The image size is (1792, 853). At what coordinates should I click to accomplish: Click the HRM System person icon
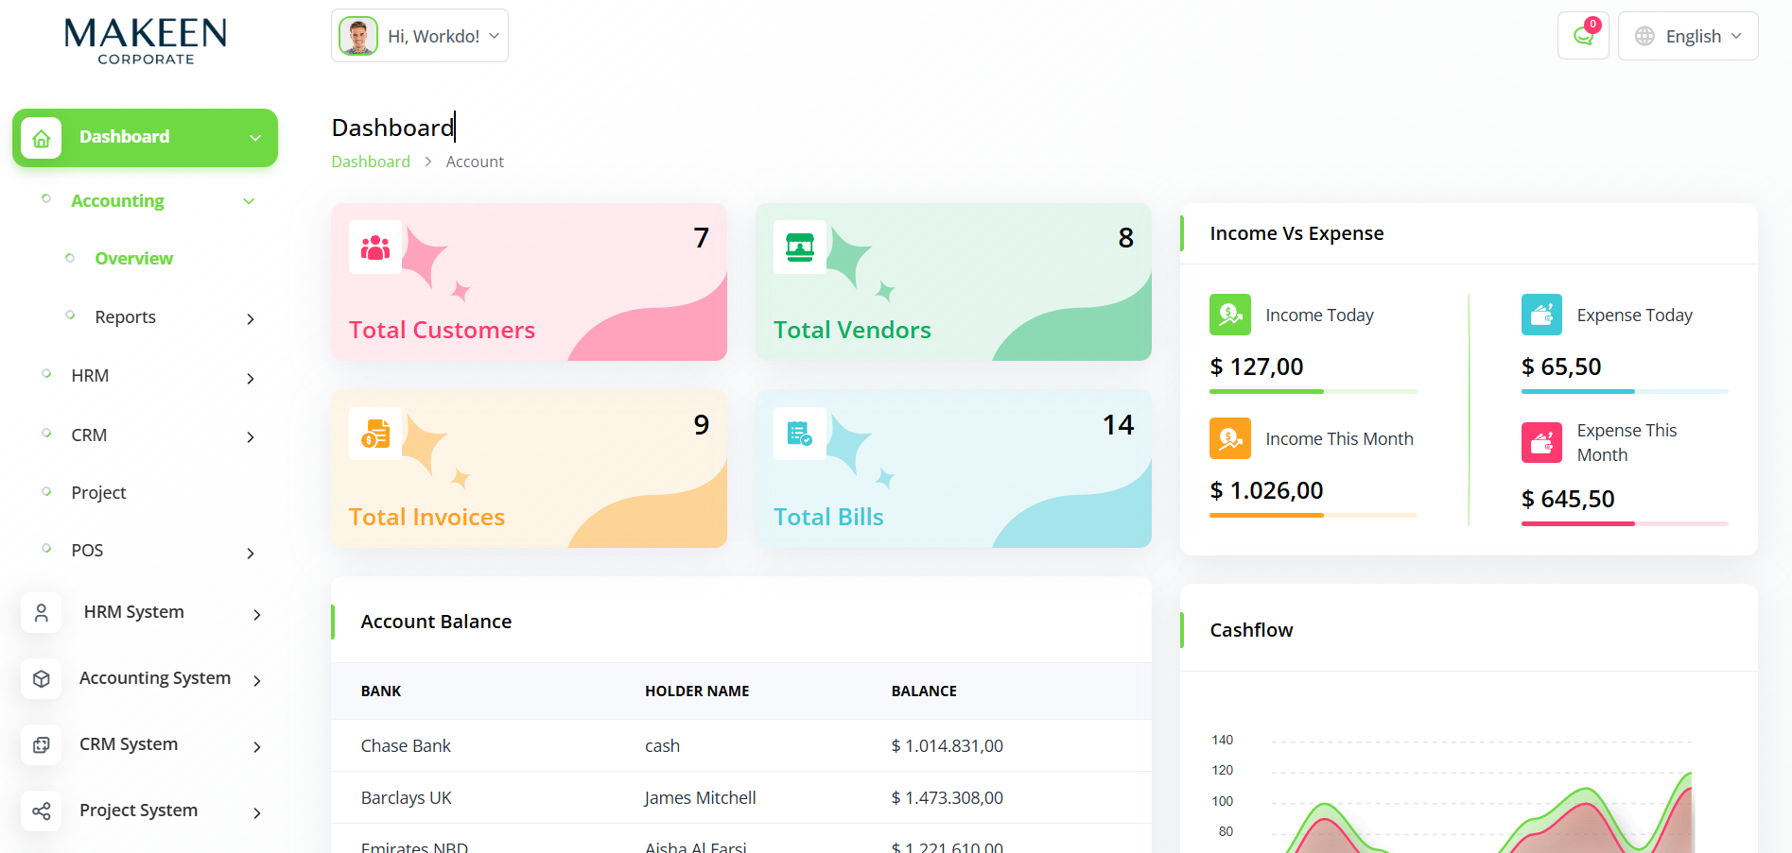coord(42,613)
